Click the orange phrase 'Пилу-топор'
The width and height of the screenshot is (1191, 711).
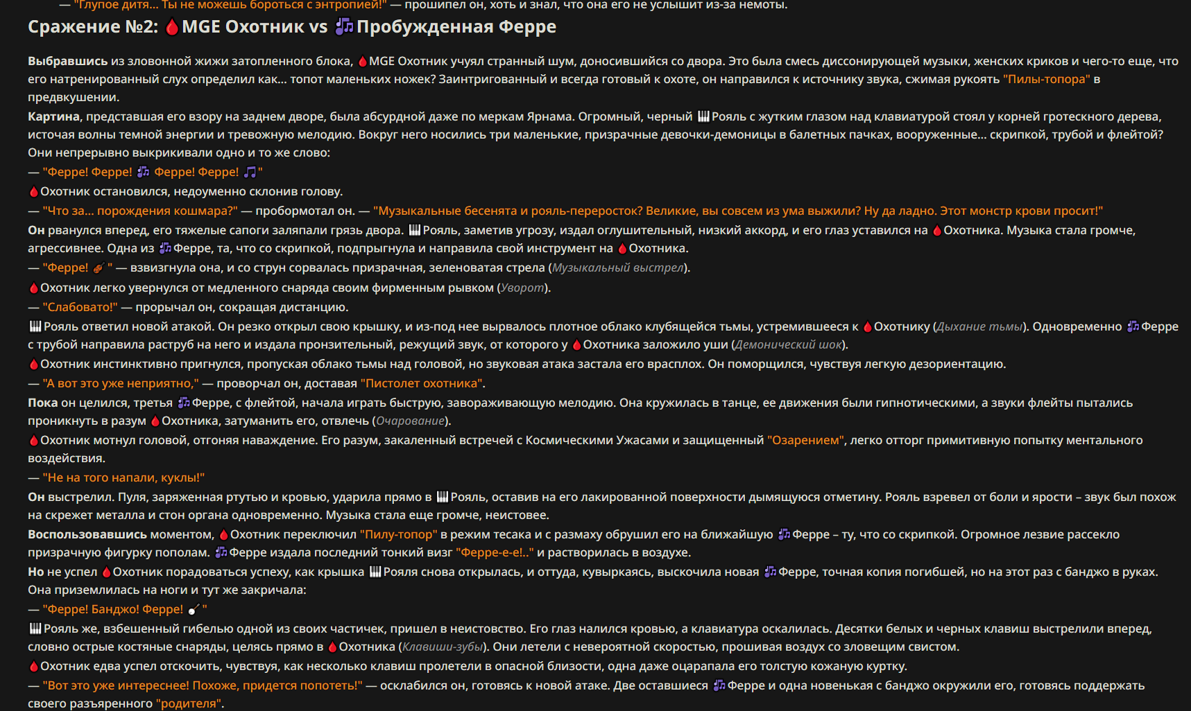399,534
